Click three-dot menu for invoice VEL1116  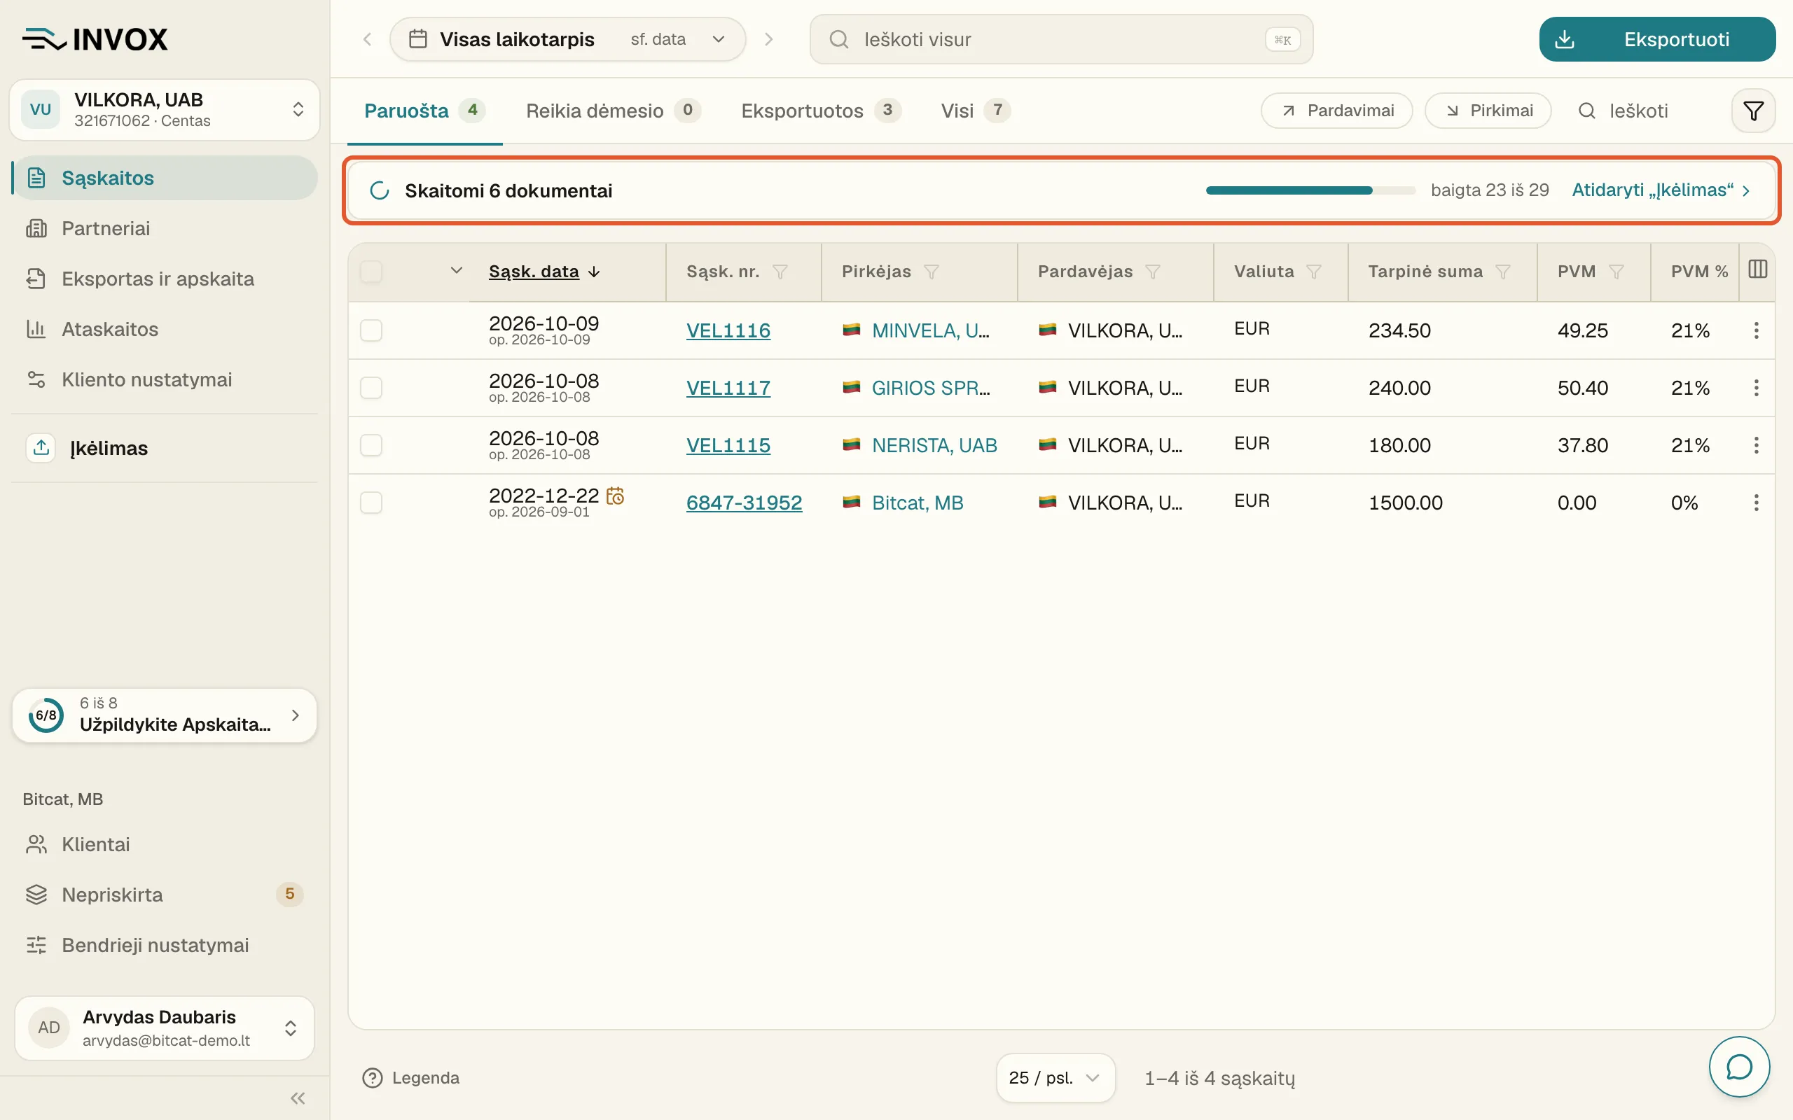tap(1756, 330)
